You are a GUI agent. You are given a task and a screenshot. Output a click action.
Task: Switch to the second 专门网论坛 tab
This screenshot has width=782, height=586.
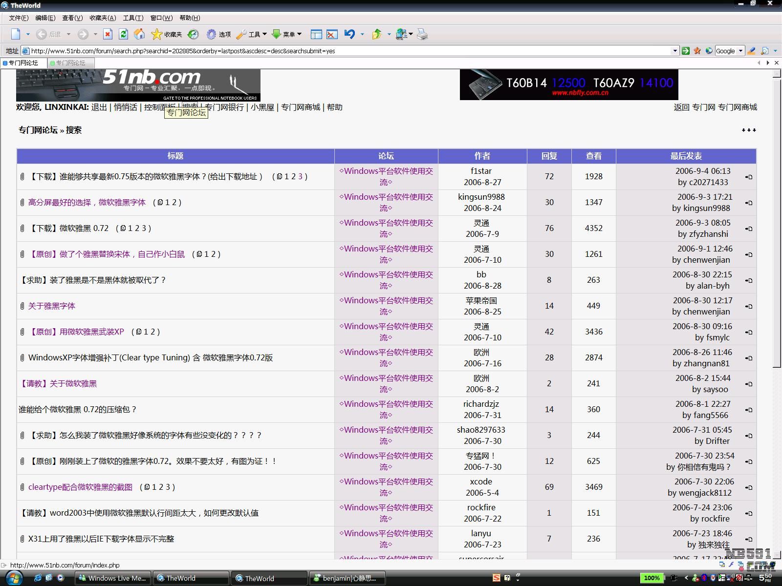70,63
